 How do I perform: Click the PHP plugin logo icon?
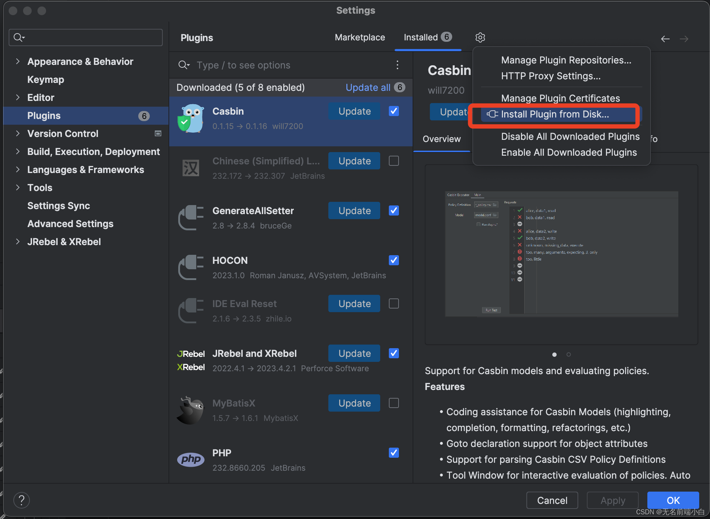point(191,459)
